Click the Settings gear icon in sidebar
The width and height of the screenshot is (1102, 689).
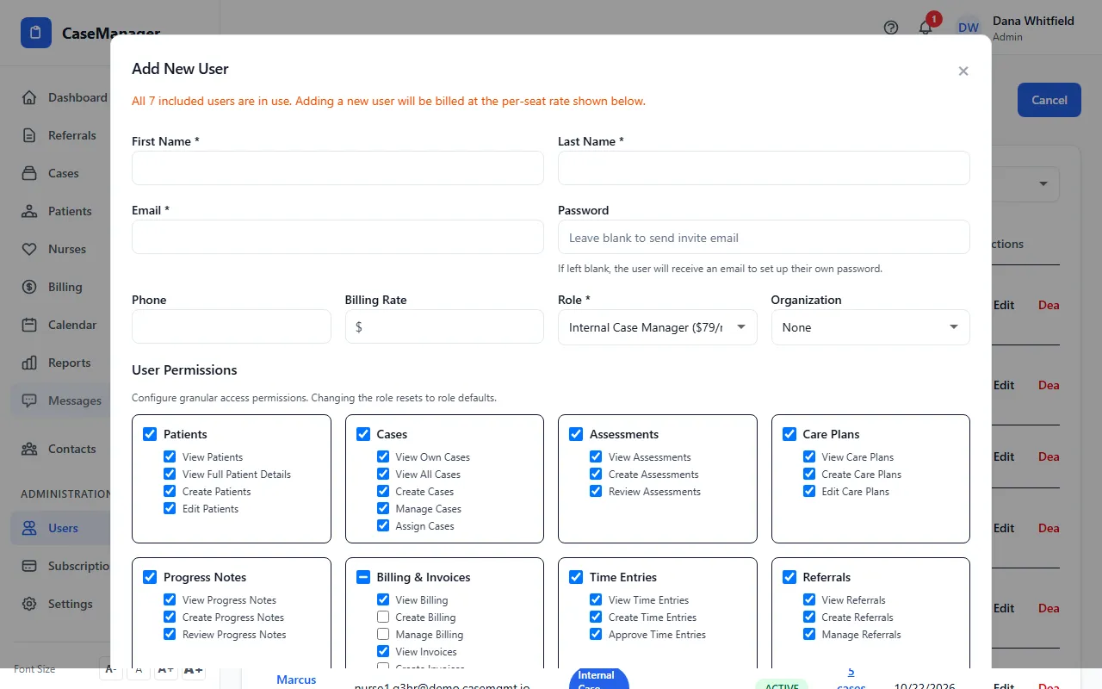click(29, 604)
